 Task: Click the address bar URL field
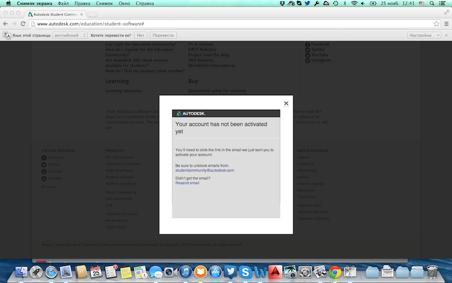[x=226, y=24]
